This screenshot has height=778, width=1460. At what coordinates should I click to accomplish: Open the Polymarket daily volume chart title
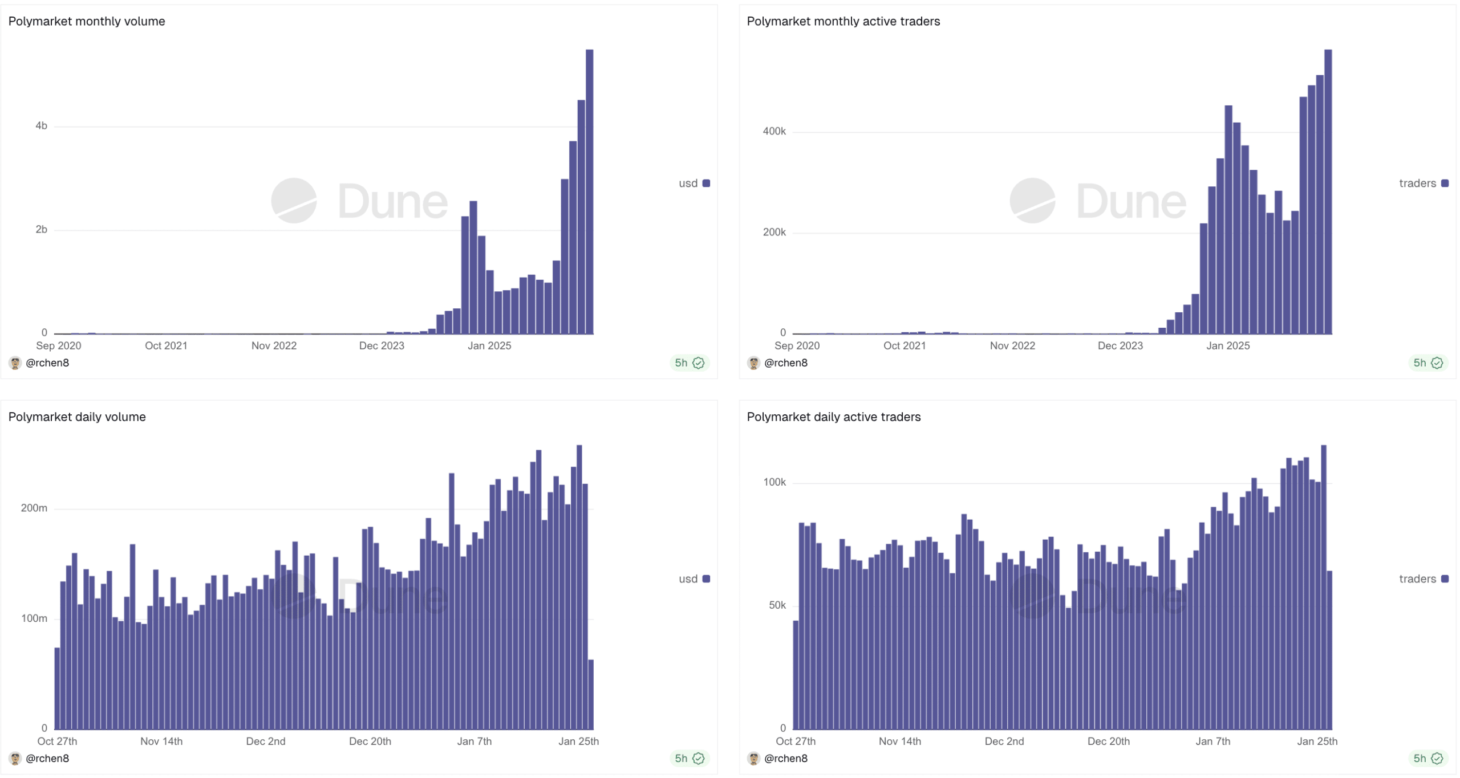pyautogui.click(x=77, y=417)
